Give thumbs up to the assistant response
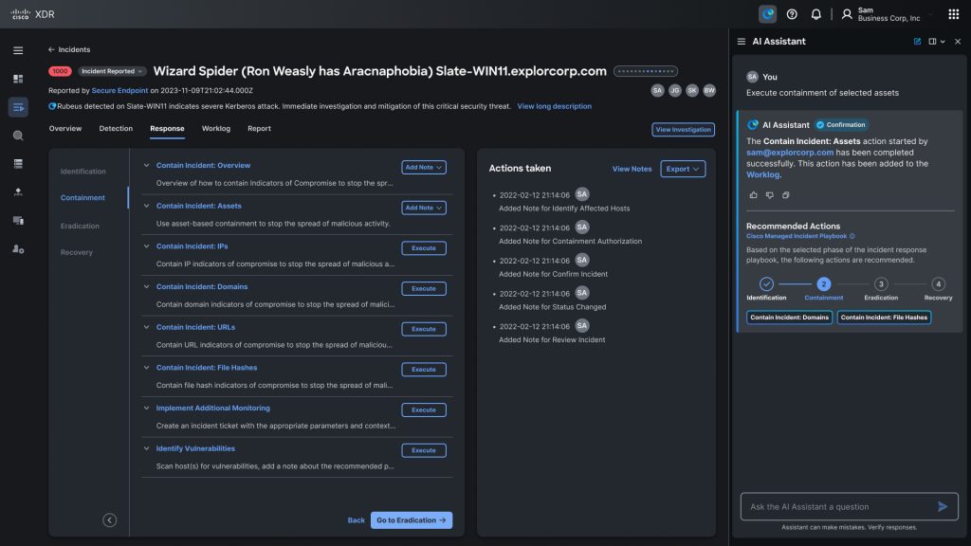The image size is (971, 546). click(754, 195)
